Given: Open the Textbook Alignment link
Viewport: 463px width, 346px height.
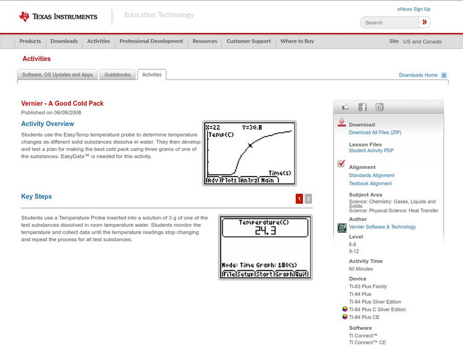Looking at the screenshot, I should [x=370, y=183].
